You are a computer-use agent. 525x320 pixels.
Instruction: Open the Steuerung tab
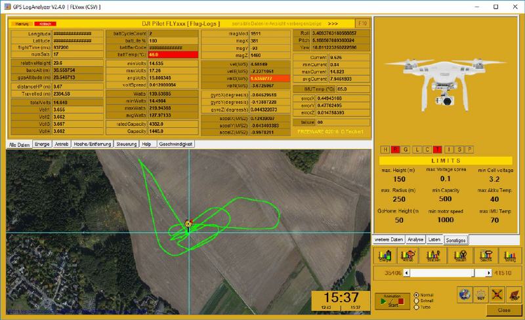pyautogui.click(x=126, y=144)
